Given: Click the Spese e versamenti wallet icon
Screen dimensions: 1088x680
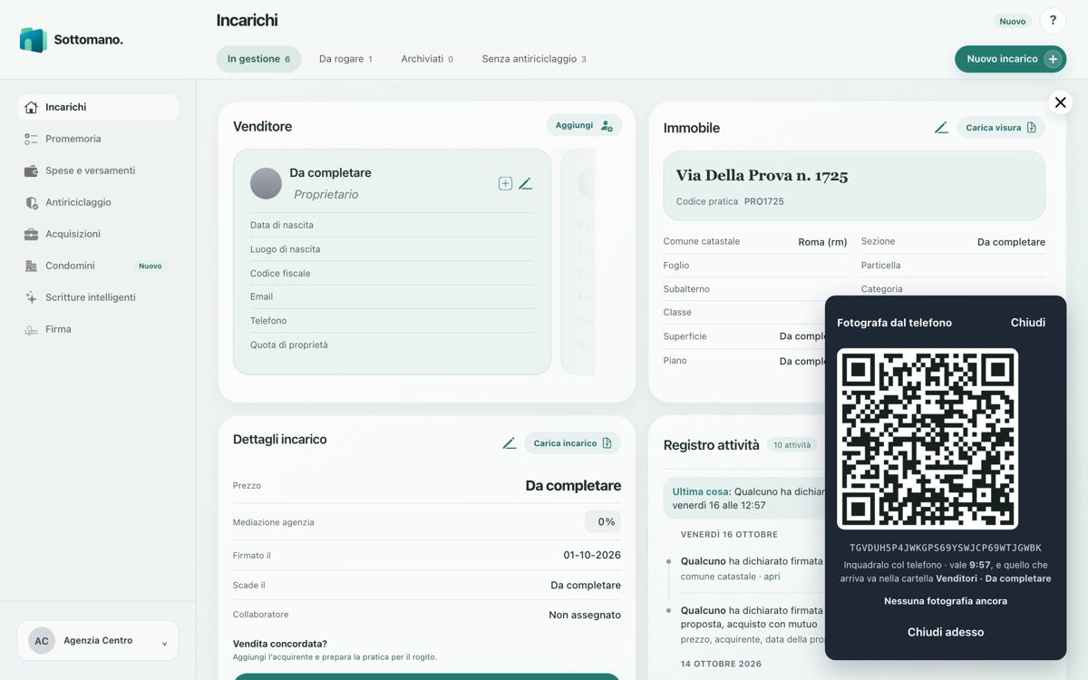Looking at the screenshot, I should [x=31, y=170].
